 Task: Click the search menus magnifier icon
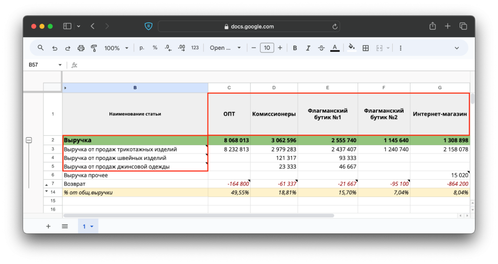click(40, 48)
